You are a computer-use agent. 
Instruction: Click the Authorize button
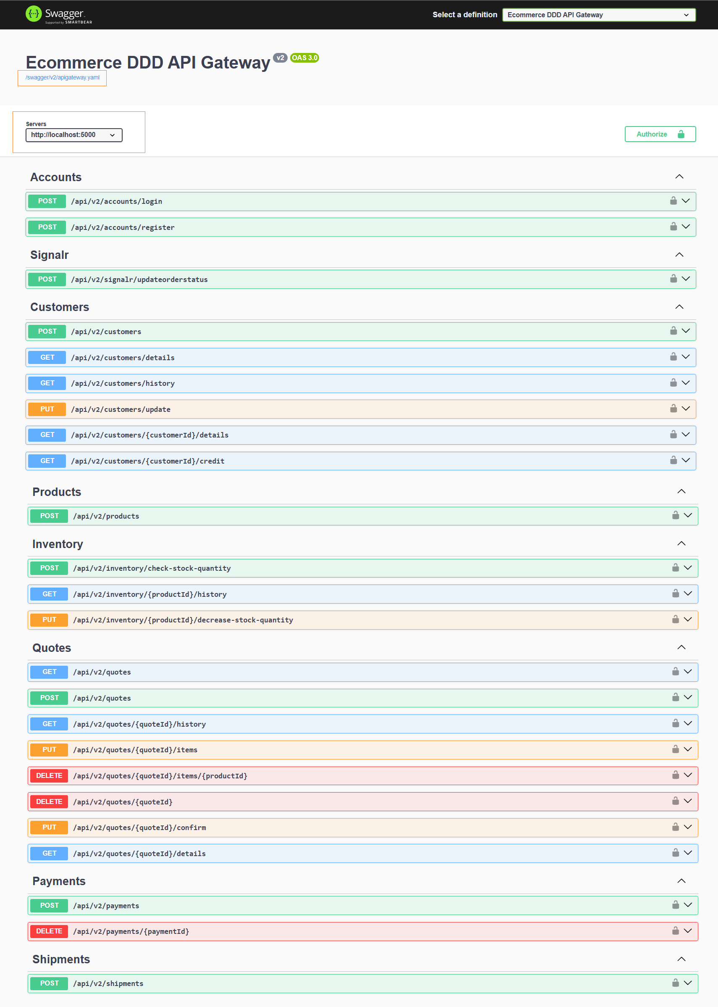(660, 134)
